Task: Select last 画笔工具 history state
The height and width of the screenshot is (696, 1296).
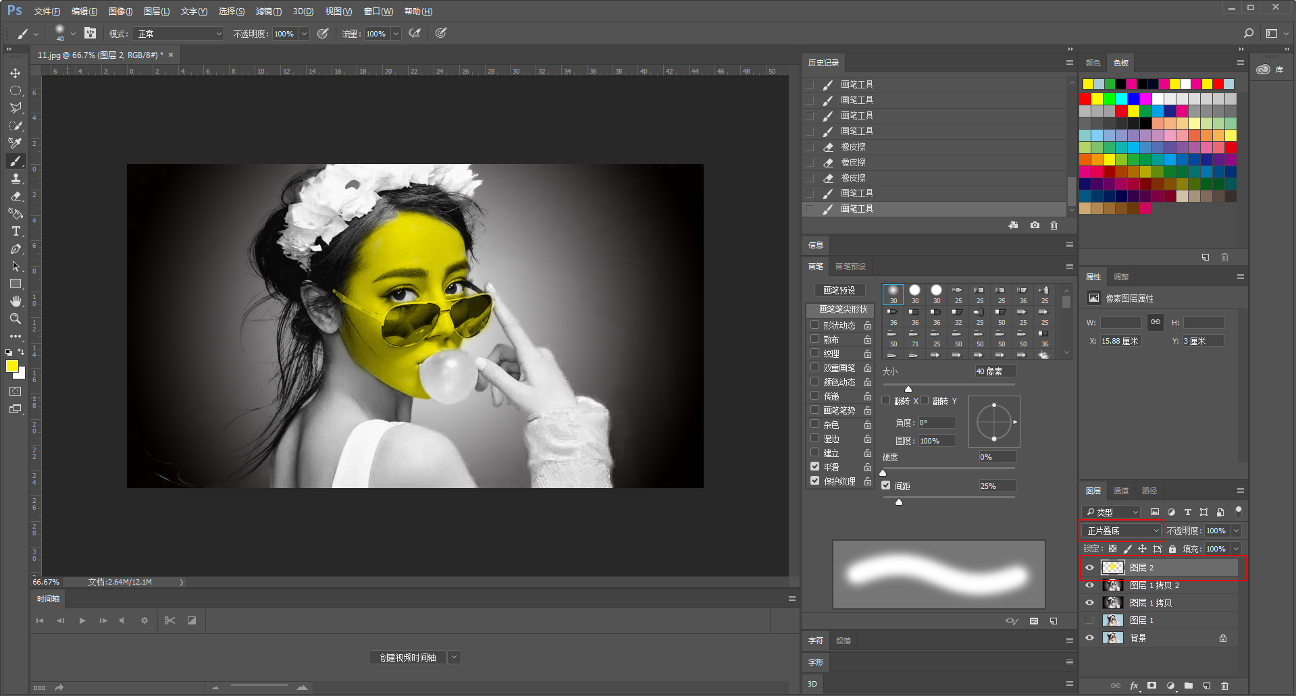Action: (x=935, y=209)
